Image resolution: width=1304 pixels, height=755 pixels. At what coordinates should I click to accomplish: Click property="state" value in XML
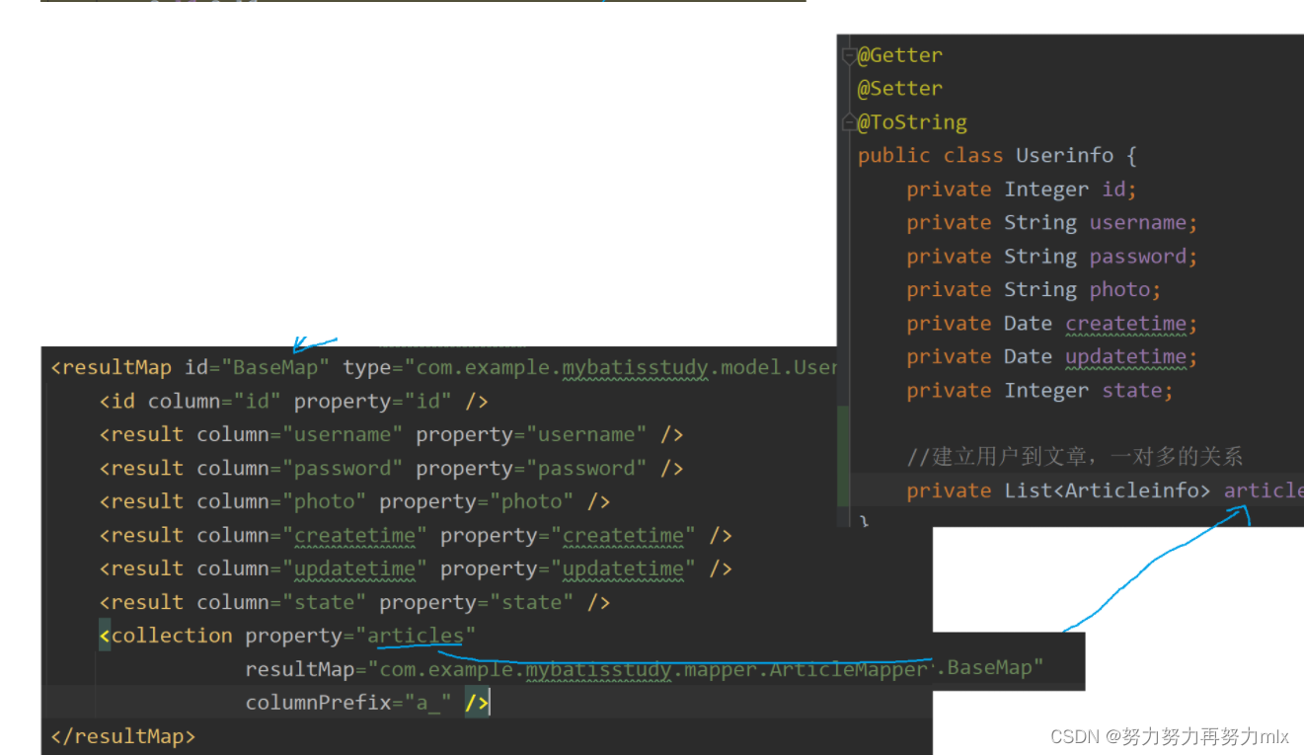click(532, 602)
